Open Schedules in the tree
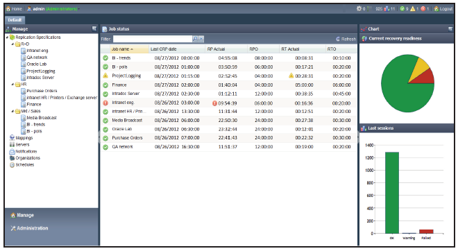 tap(24, 164)
